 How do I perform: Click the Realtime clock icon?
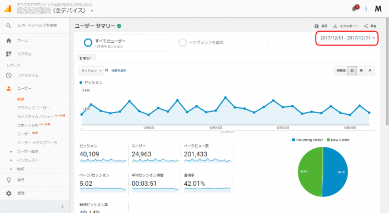pyautogui.click(x=9, y=75)
